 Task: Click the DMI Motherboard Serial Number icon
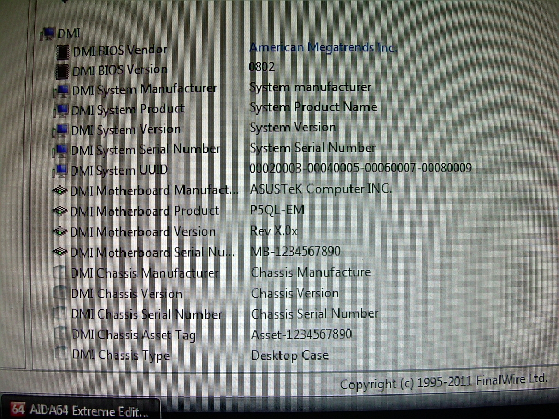(60, 252)
